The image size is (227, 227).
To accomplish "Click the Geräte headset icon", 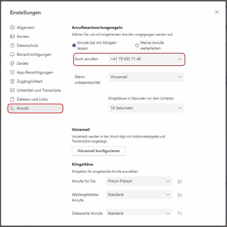I will pos(12,63).
